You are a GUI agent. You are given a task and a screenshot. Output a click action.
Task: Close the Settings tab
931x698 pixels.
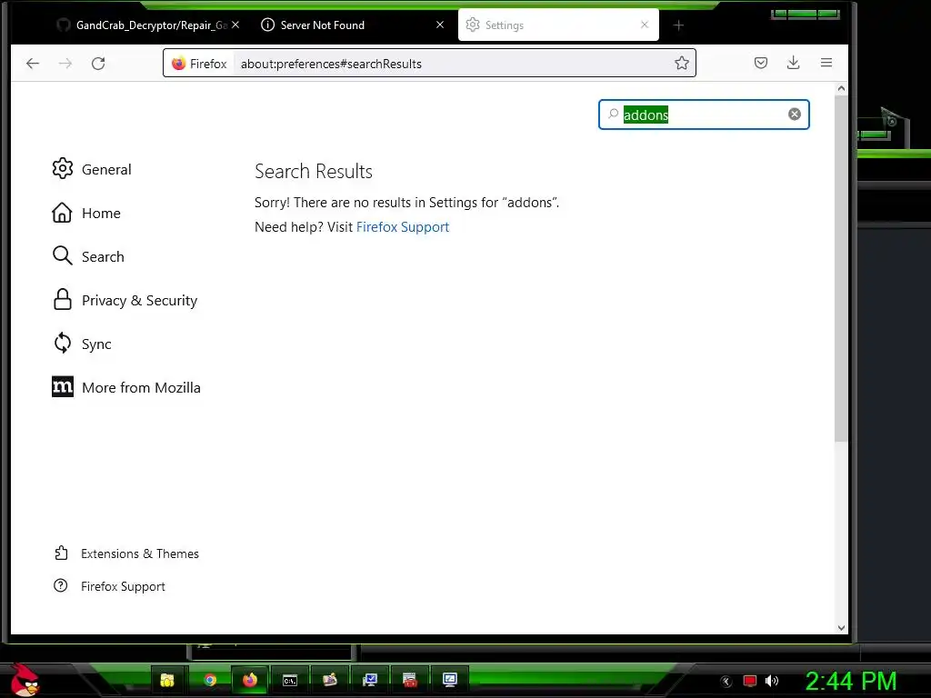click(x=645, y=25)
